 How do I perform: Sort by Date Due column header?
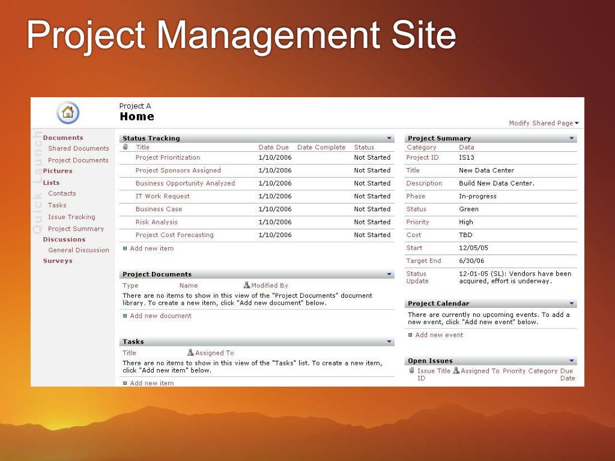[274, 148]
